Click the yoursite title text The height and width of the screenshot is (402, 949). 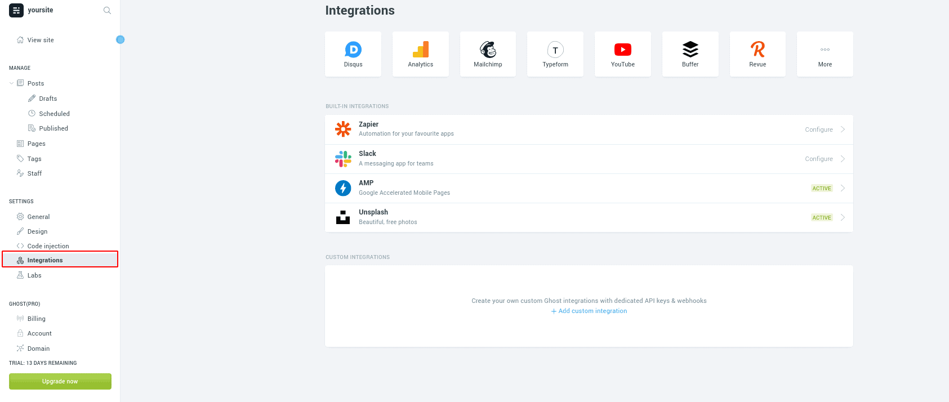coord(41,10)
